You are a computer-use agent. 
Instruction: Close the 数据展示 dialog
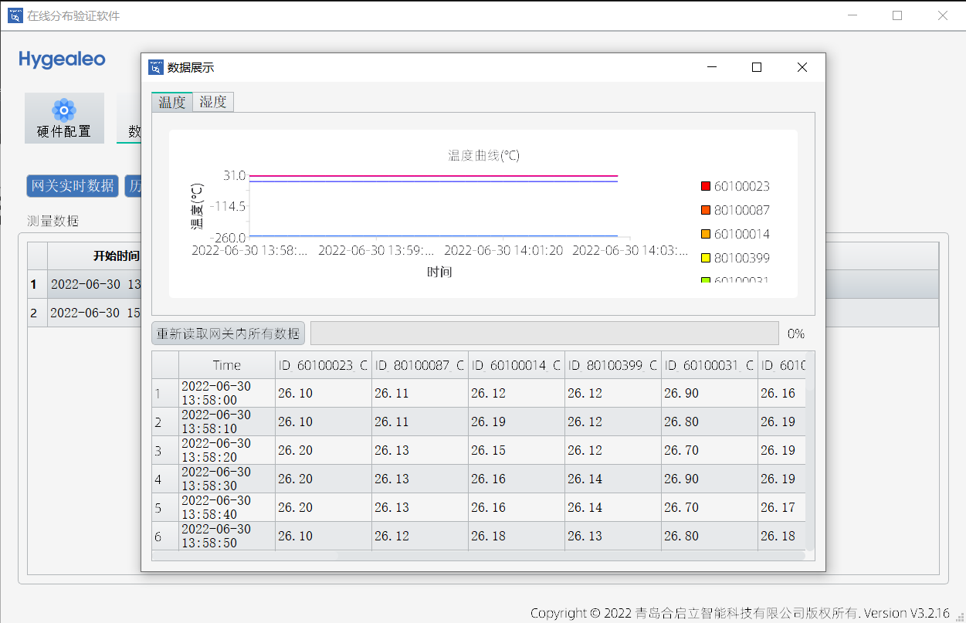point(802,67)
